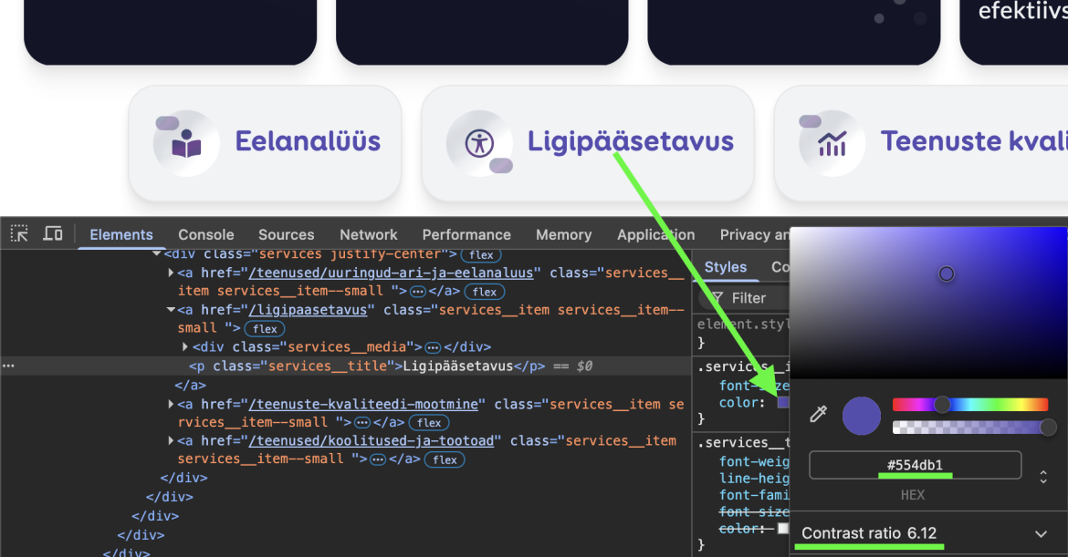The width and height of the screenshot is (1068, 557).
Task: Follow the /teenused/uuringud-ari-ja-eelanaluus href link
Action: [391, 273]
